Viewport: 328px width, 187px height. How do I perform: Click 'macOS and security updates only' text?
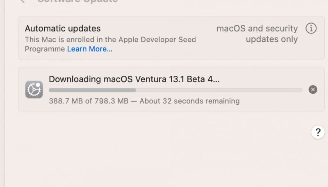click(257, 29)
